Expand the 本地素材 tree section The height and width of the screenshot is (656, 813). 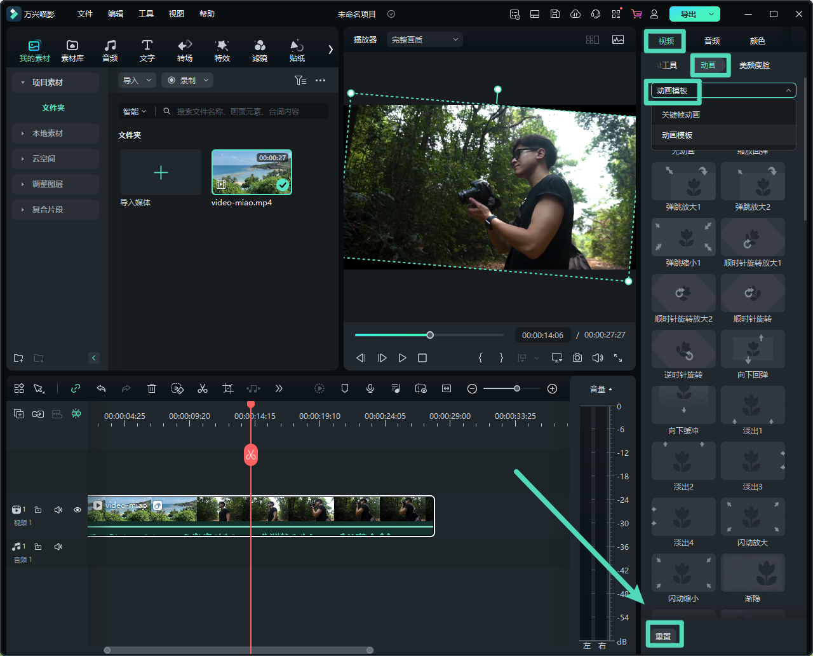[x=48, y=133]
